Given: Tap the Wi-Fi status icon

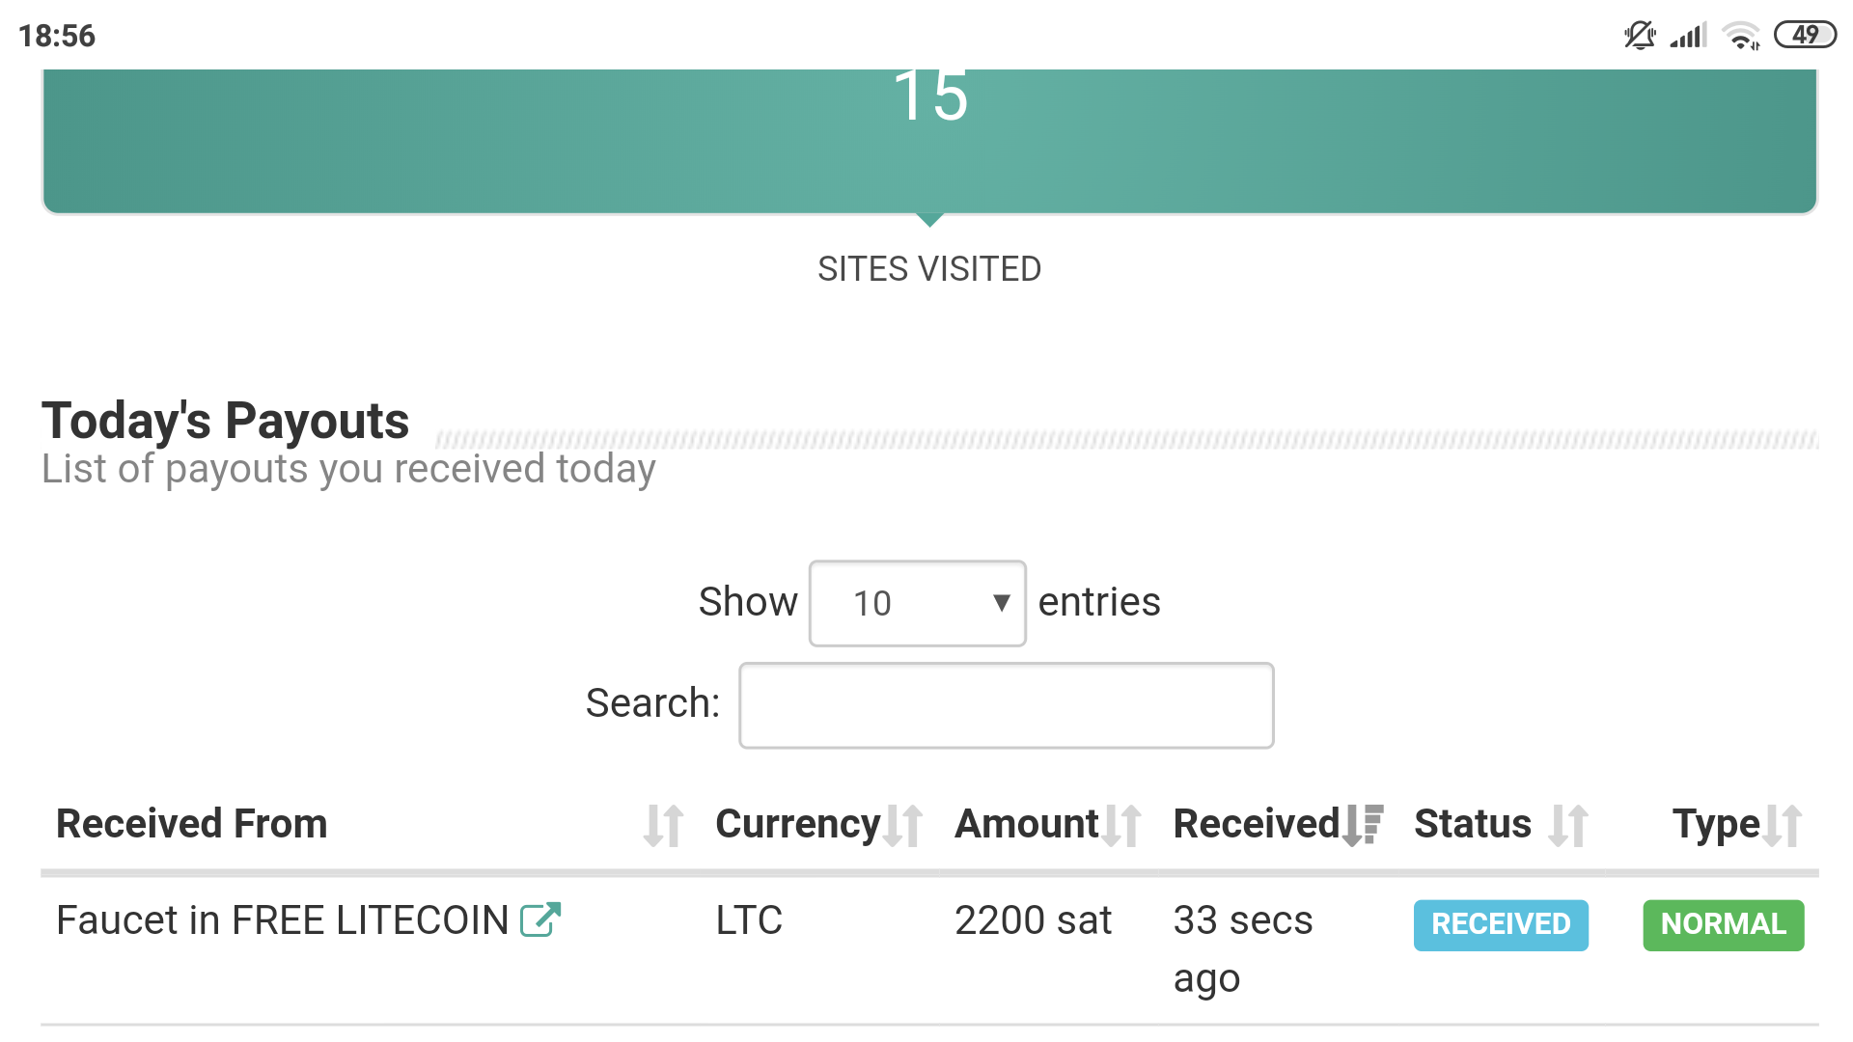Looking at the screenshot, I should point(1742,36).
